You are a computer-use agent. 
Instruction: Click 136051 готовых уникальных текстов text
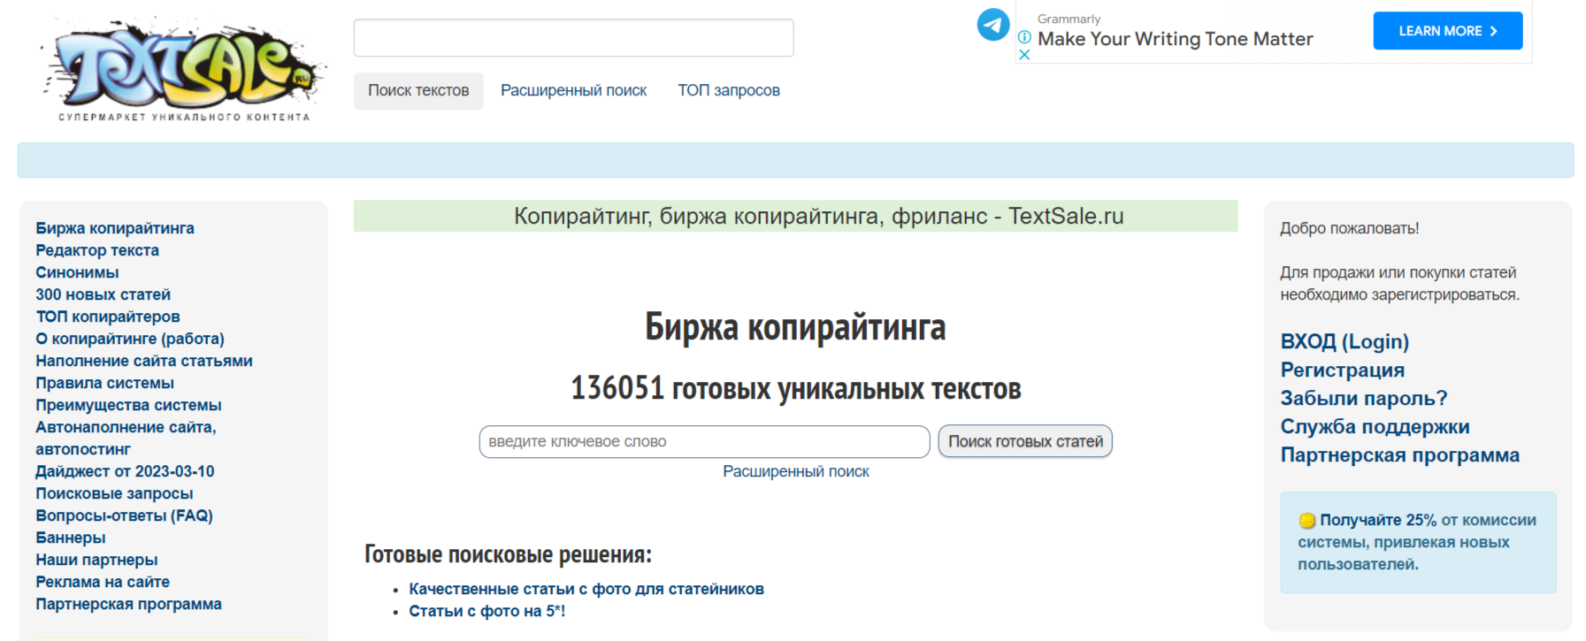[x=795, y=387]
